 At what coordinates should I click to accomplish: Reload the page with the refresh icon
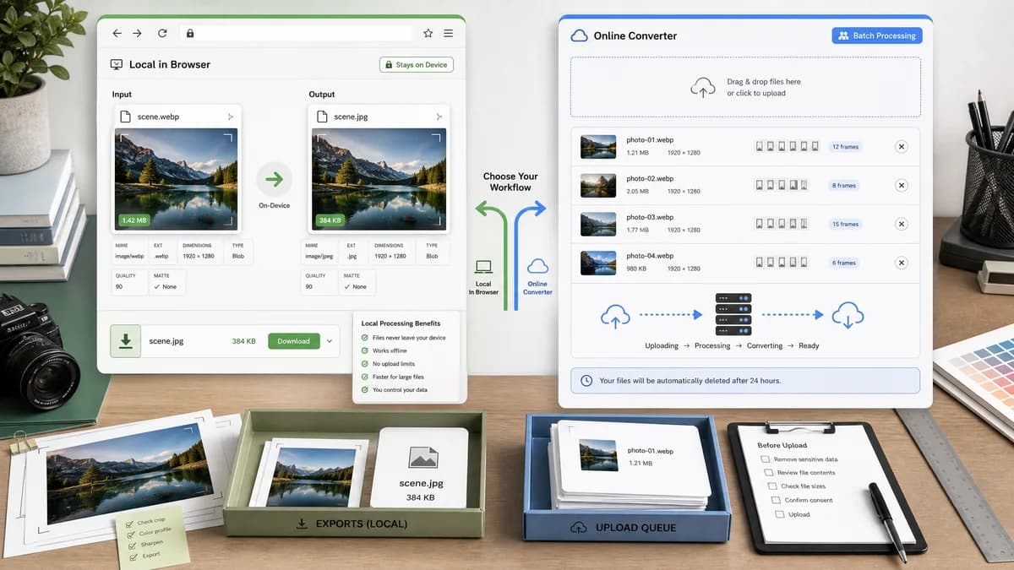point(162,33)
